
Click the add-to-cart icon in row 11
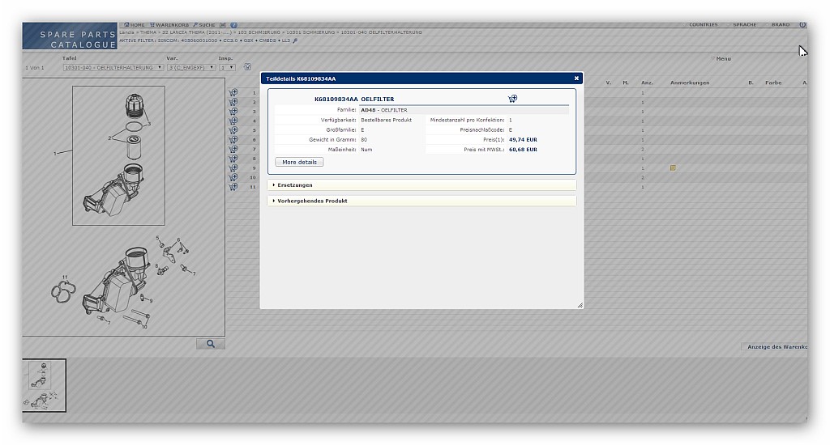coord(233,187)
